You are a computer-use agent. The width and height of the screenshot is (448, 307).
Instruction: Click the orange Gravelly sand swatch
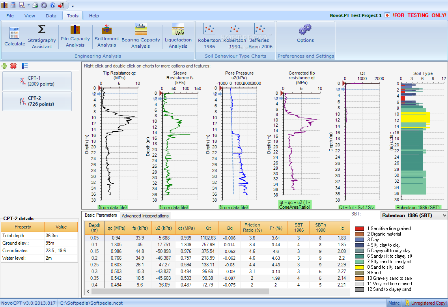tap(359, 279)
